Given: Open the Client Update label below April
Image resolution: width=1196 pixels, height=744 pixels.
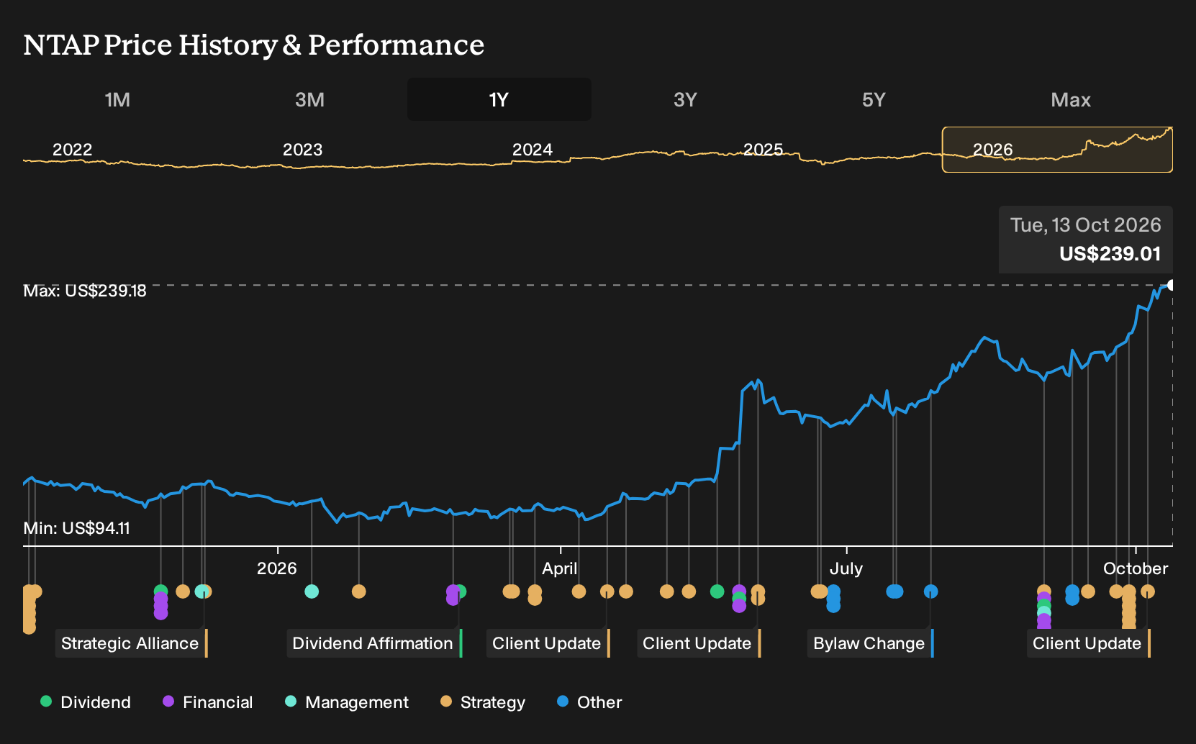Looking at the screenshot, I should [x=548, y=643].
